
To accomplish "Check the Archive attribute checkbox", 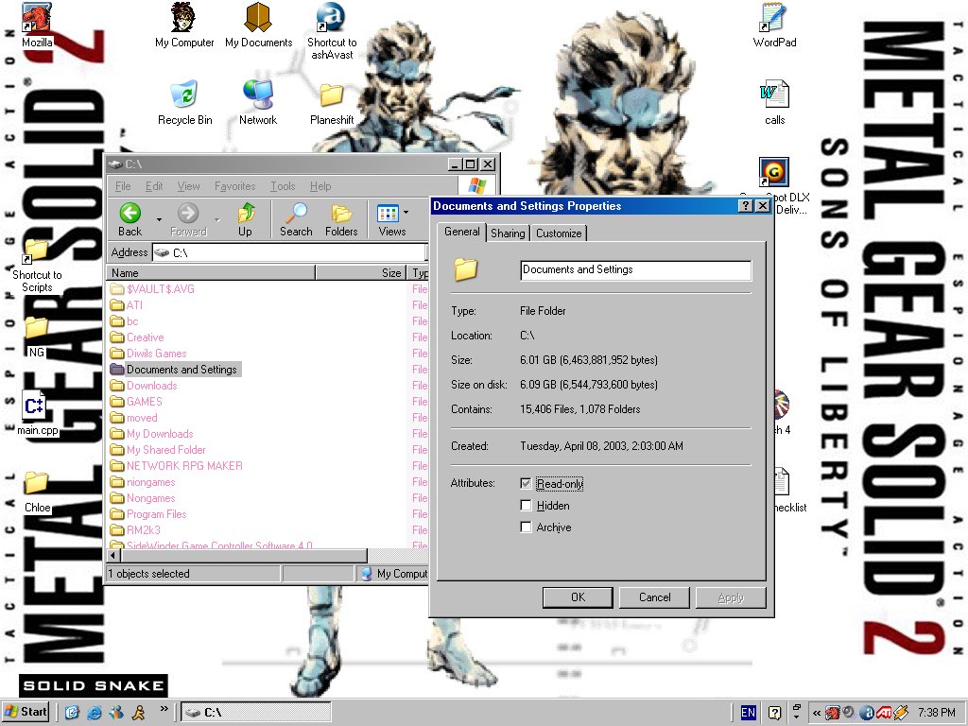I will pyautogui.click(x=527, y=527).
